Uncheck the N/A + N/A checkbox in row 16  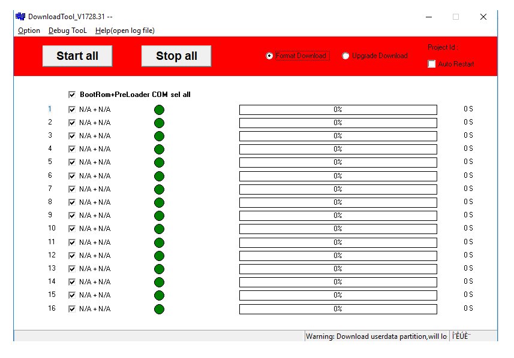coord(72,308)
